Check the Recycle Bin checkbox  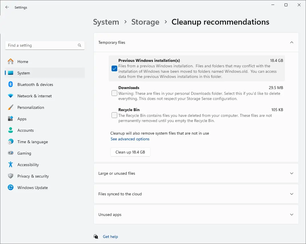114,115
